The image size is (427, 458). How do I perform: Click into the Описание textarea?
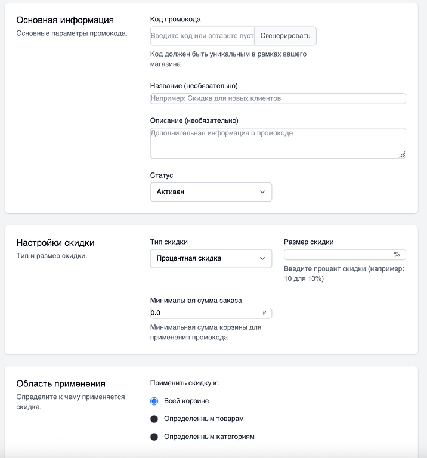pyautogui.click(x=278, y=143)
